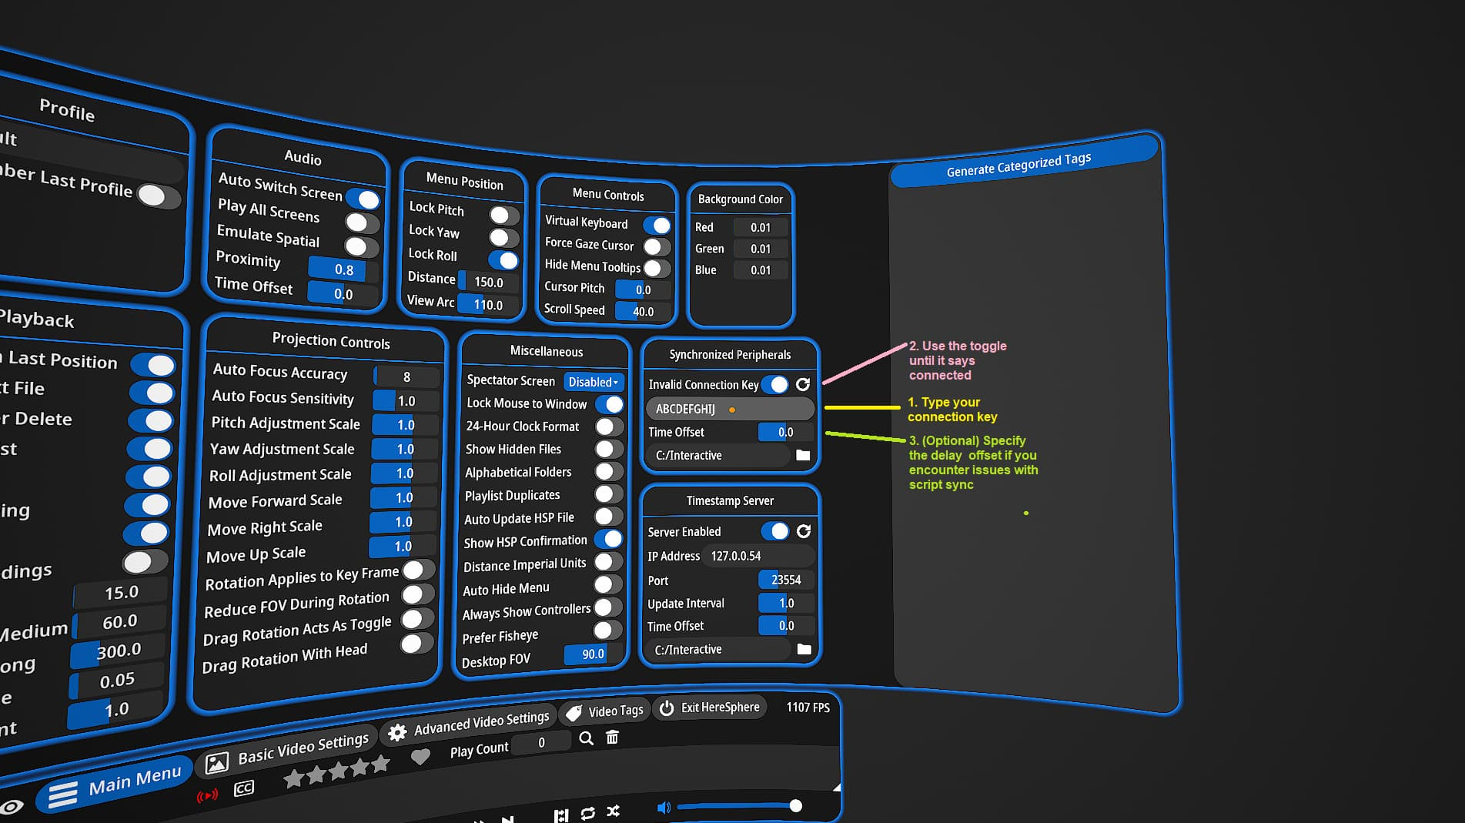Click the View Arc slider value 110.0
Screen dimensions: 1465x823
(x=488, y=305)
